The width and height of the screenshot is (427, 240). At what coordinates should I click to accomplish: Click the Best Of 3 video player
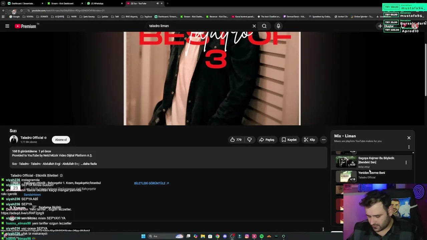212,79
